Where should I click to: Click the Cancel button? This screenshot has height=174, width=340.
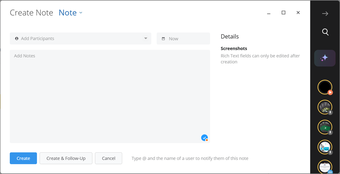(x=109, y=158)
